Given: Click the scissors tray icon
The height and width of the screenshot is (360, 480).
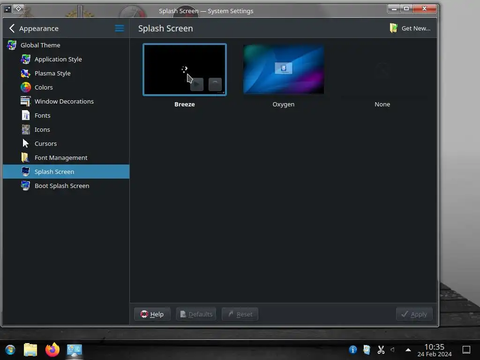Looking at the screenshot, I should 381,350.
